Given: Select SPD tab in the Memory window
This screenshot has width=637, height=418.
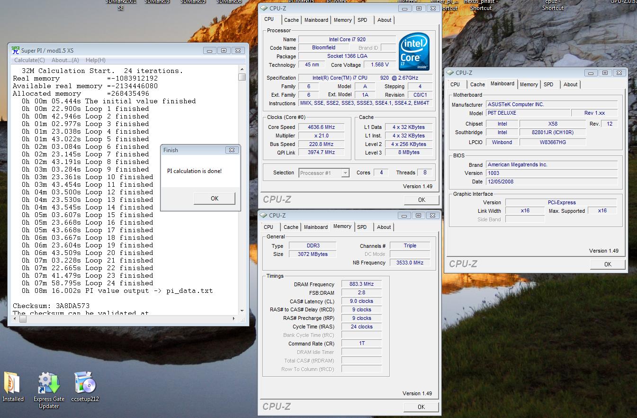Looking at the screenshot, I should (362, 227).
